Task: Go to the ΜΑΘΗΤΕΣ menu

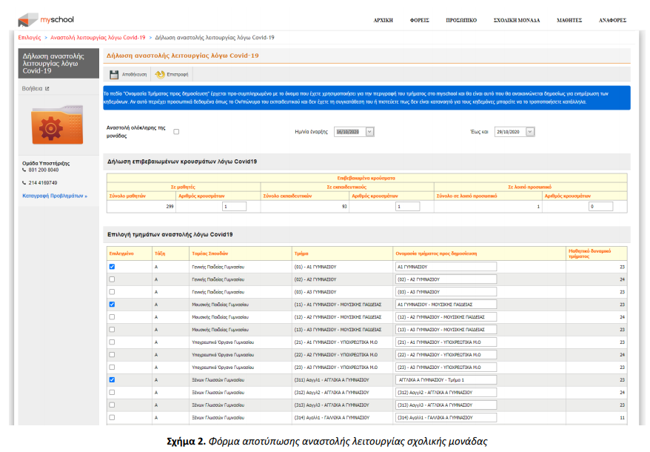Action: tap(569, 21)
